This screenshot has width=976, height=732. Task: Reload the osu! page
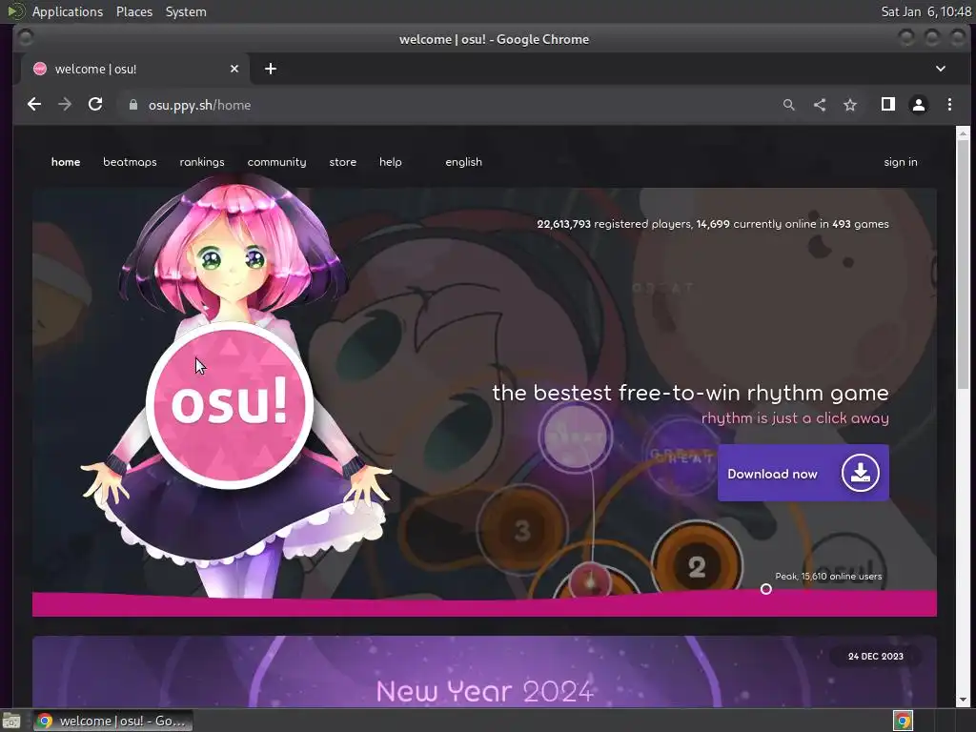pyautogui.click(x=95, y=105)
